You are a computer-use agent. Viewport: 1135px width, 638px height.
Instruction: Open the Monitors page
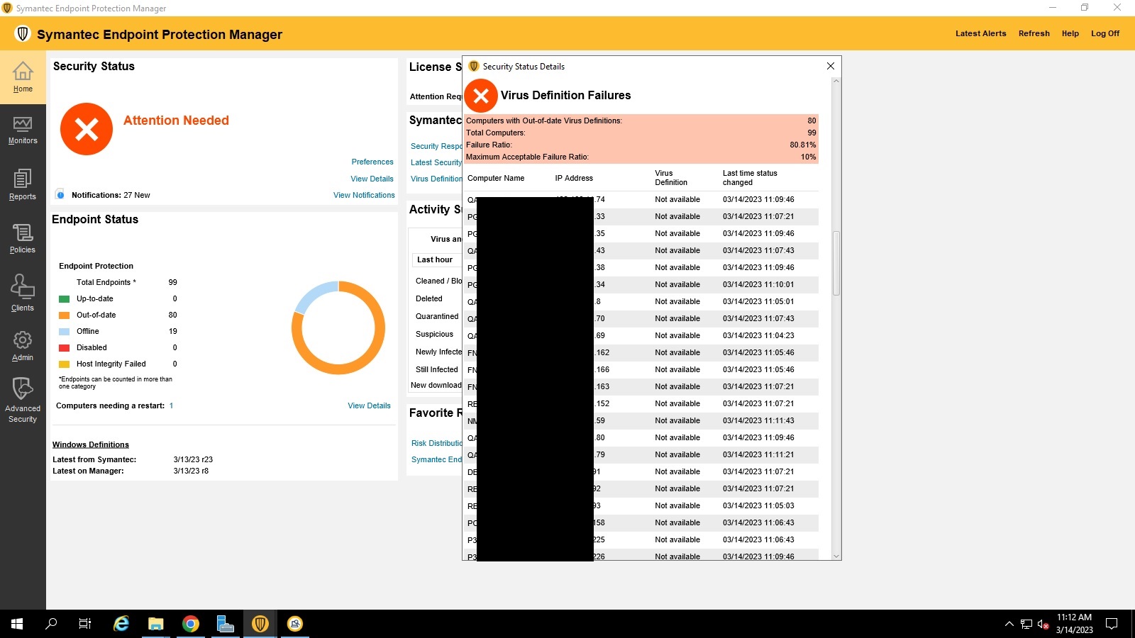coord(23,132)
